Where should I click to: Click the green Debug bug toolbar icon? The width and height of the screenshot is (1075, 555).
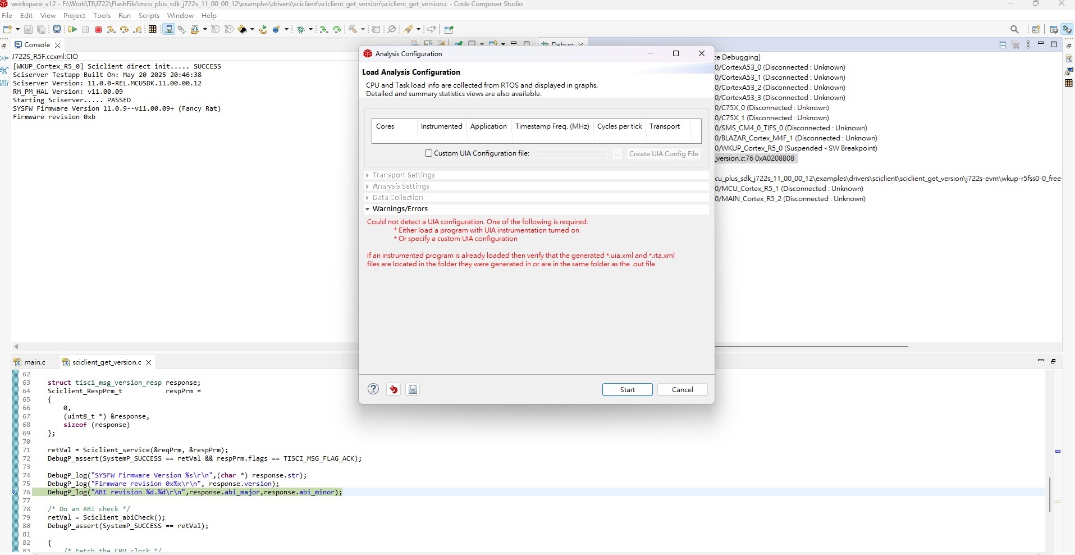(x=300, y=29)
